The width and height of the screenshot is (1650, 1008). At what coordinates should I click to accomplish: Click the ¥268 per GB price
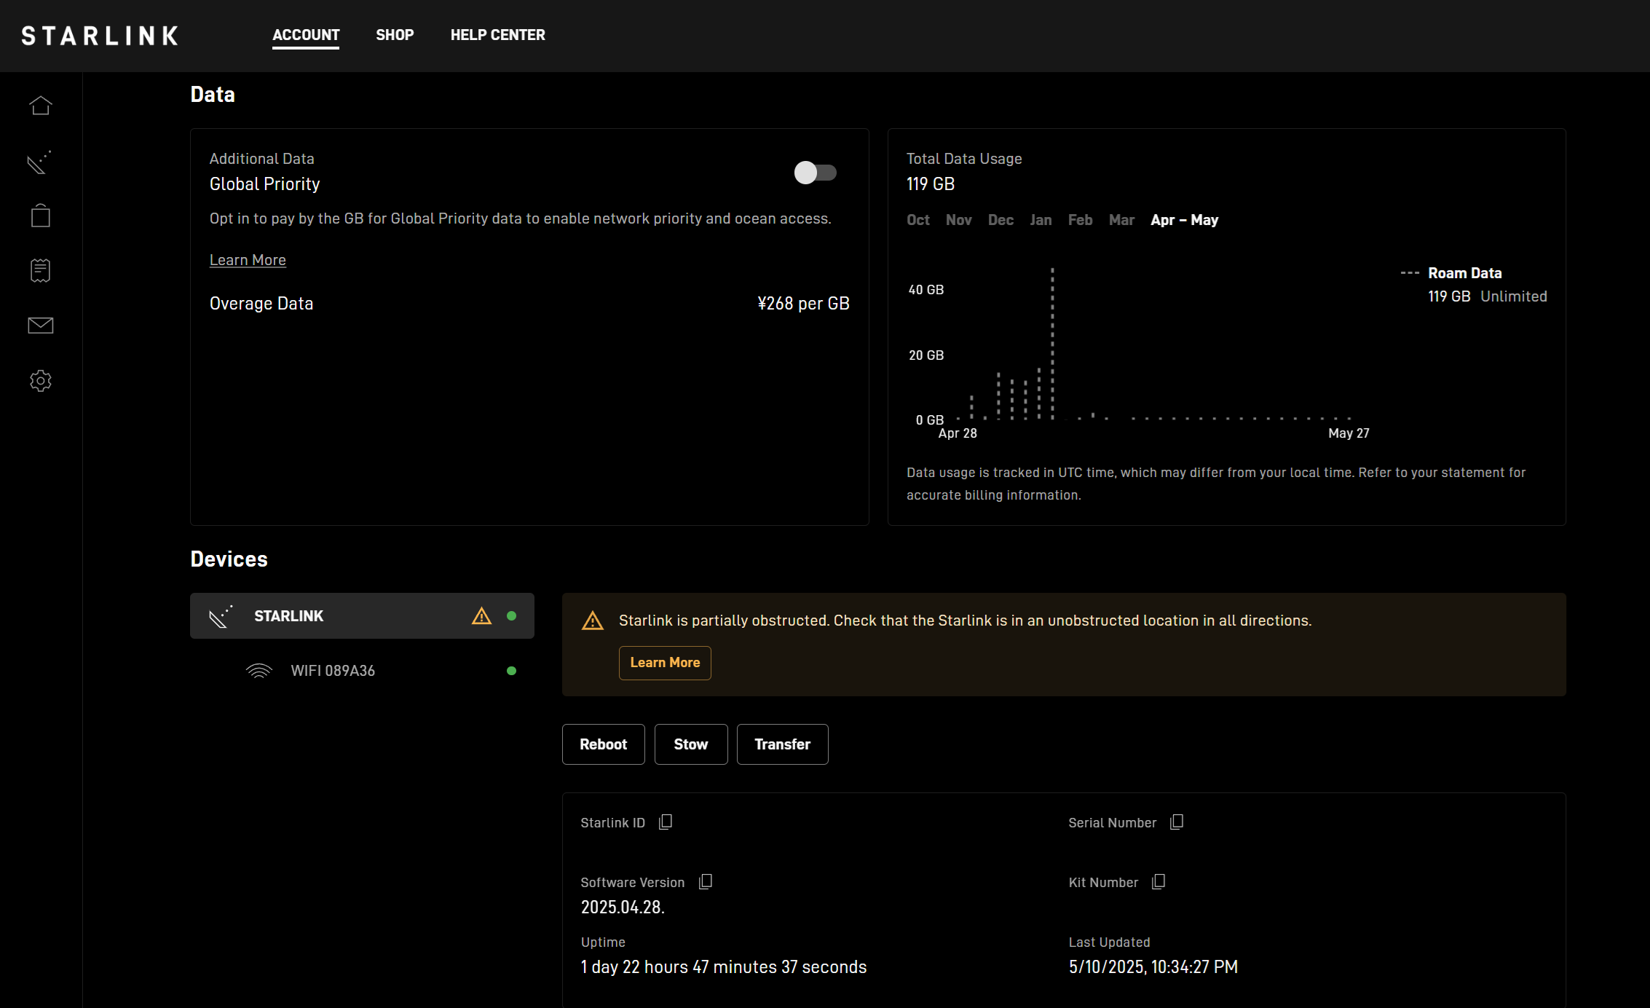point(804,304)
